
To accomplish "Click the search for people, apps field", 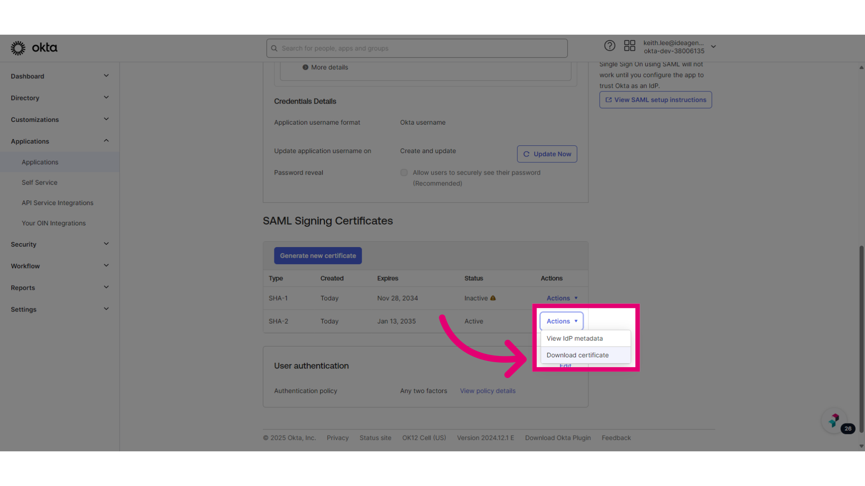I will coord(417,48).
